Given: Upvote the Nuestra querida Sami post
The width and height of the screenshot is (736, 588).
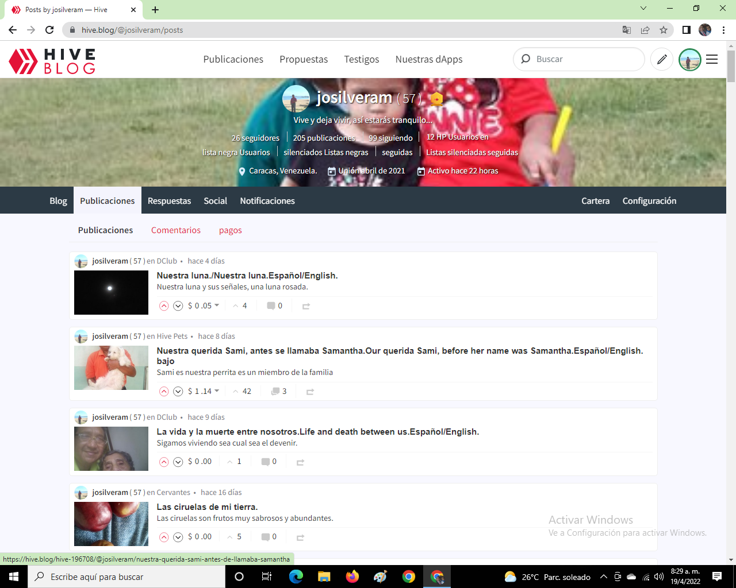Looking at the screenshot, I should click(x=164, y=392).
